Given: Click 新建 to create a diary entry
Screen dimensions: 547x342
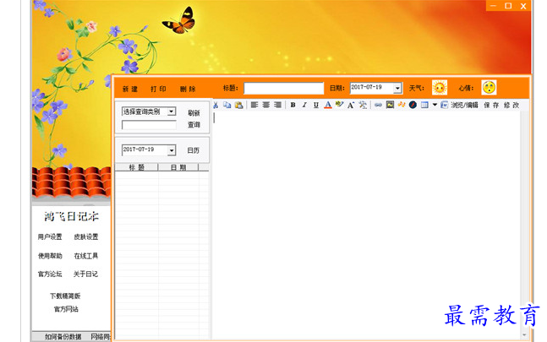Looking at the screenshot, I should tap(130, 89).
